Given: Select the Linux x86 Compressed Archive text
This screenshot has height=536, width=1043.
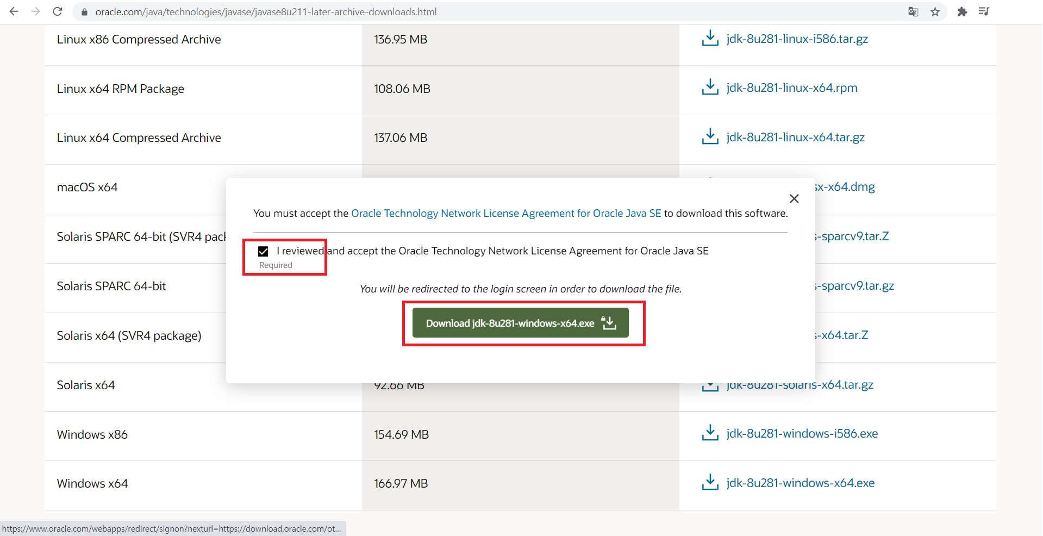Looking at the screenshot, I should coord(139,39).
